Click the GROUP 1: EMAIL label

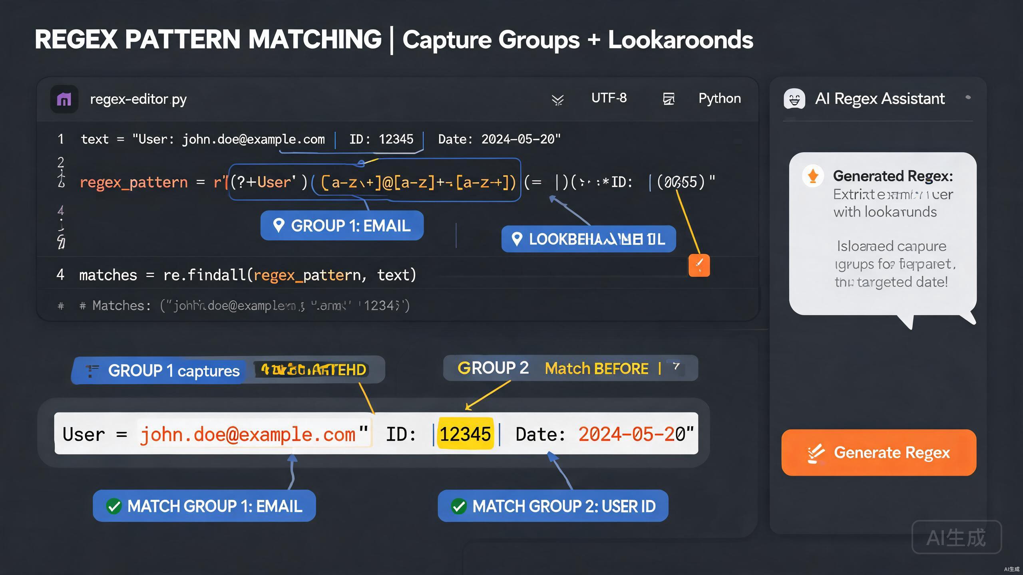(342, 226)
